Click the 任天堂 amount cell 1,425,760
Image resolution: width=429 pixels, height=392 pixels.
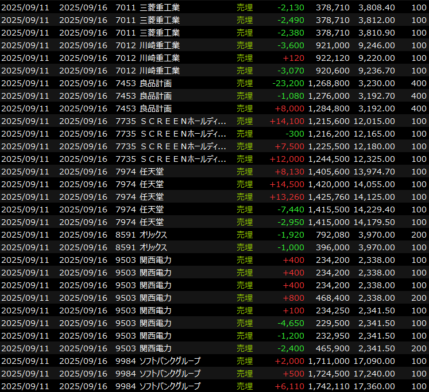328,197
